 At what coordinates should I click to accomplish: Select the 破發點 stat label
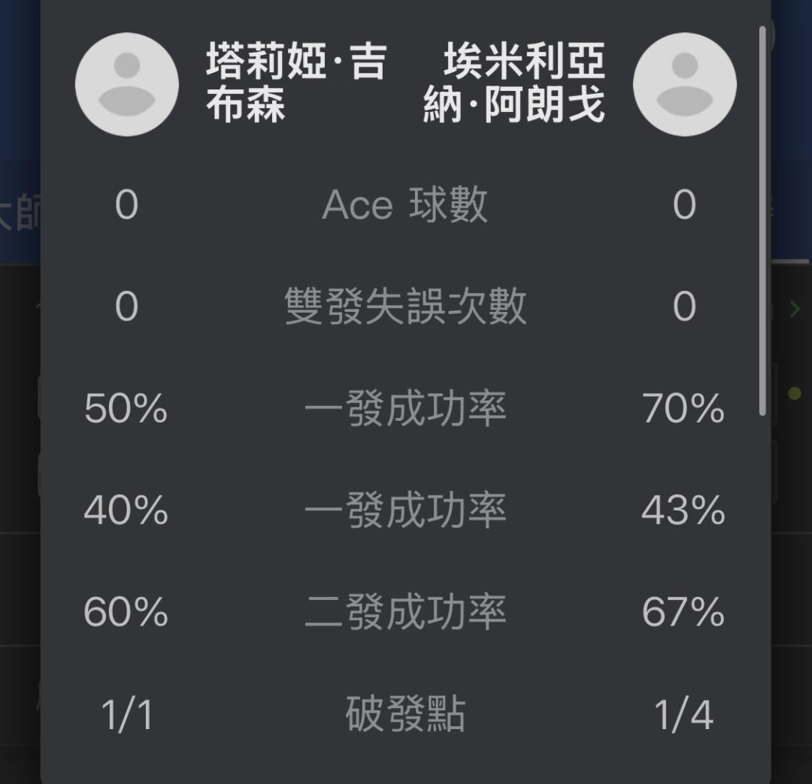(x=405, y=714)
